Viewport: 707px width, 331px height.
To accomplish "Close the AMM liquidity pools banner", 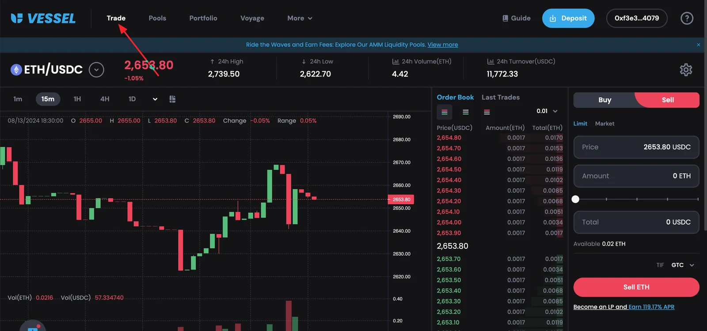I will coord(698,45).
